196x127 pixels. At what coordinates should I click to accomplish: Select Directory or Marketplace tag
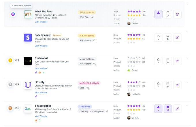(x=91, y=111)
